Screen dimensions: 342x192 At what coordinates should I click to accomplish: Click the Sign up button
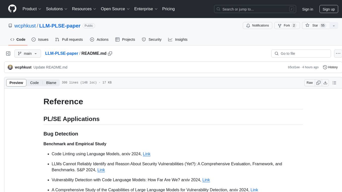(x=329, y=9)
